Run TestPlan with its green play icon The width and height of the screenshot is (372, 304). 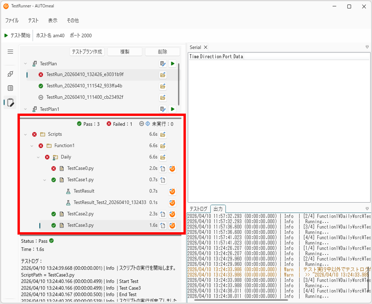tap(172, 63)
